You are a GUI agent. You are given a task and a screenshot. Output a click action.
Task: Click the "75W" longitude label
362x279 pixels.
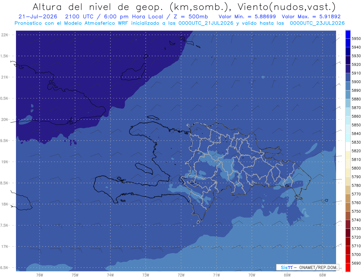click(75, 275)
